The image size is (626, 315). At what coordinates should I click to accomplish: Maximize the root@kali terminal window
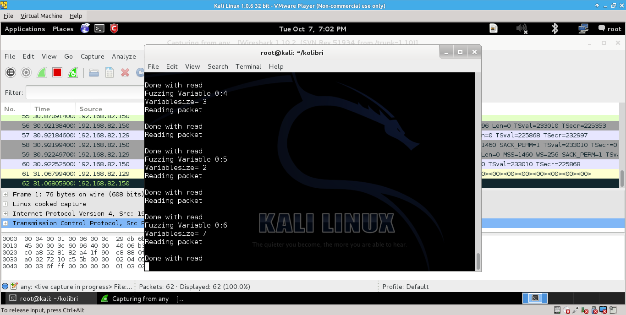point(461,52)
